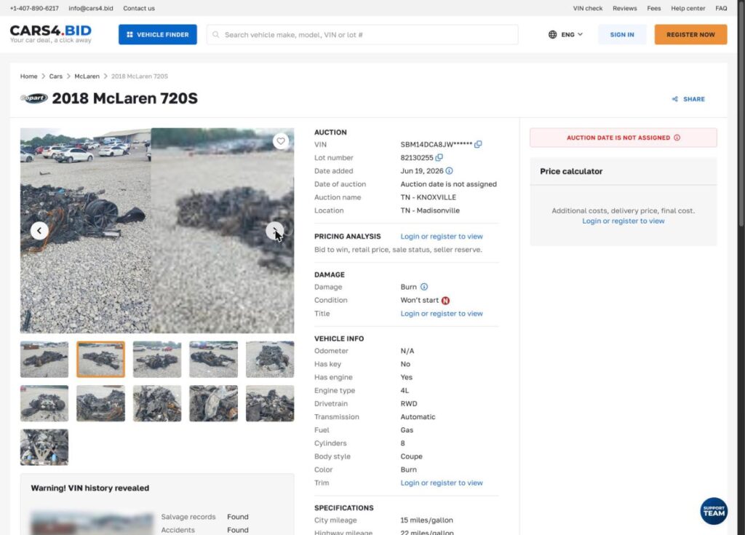Select fifth thumbnail in first row
The height and width of the screenshot is (535, 745).
(x=270, y=360)
